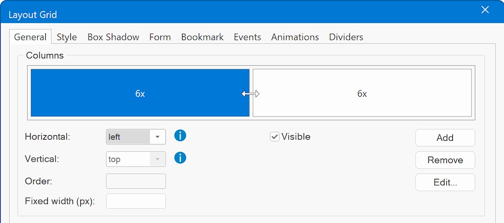
Task: Click the info icon next to Vertical
Action: [x=180, y=158]
